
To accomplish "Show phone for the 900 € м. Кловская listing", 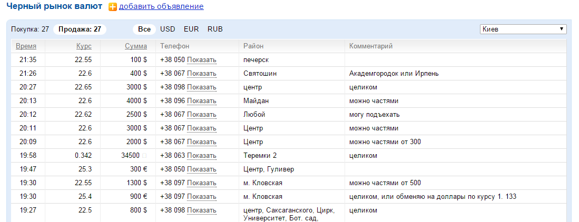I will point(202,197).
